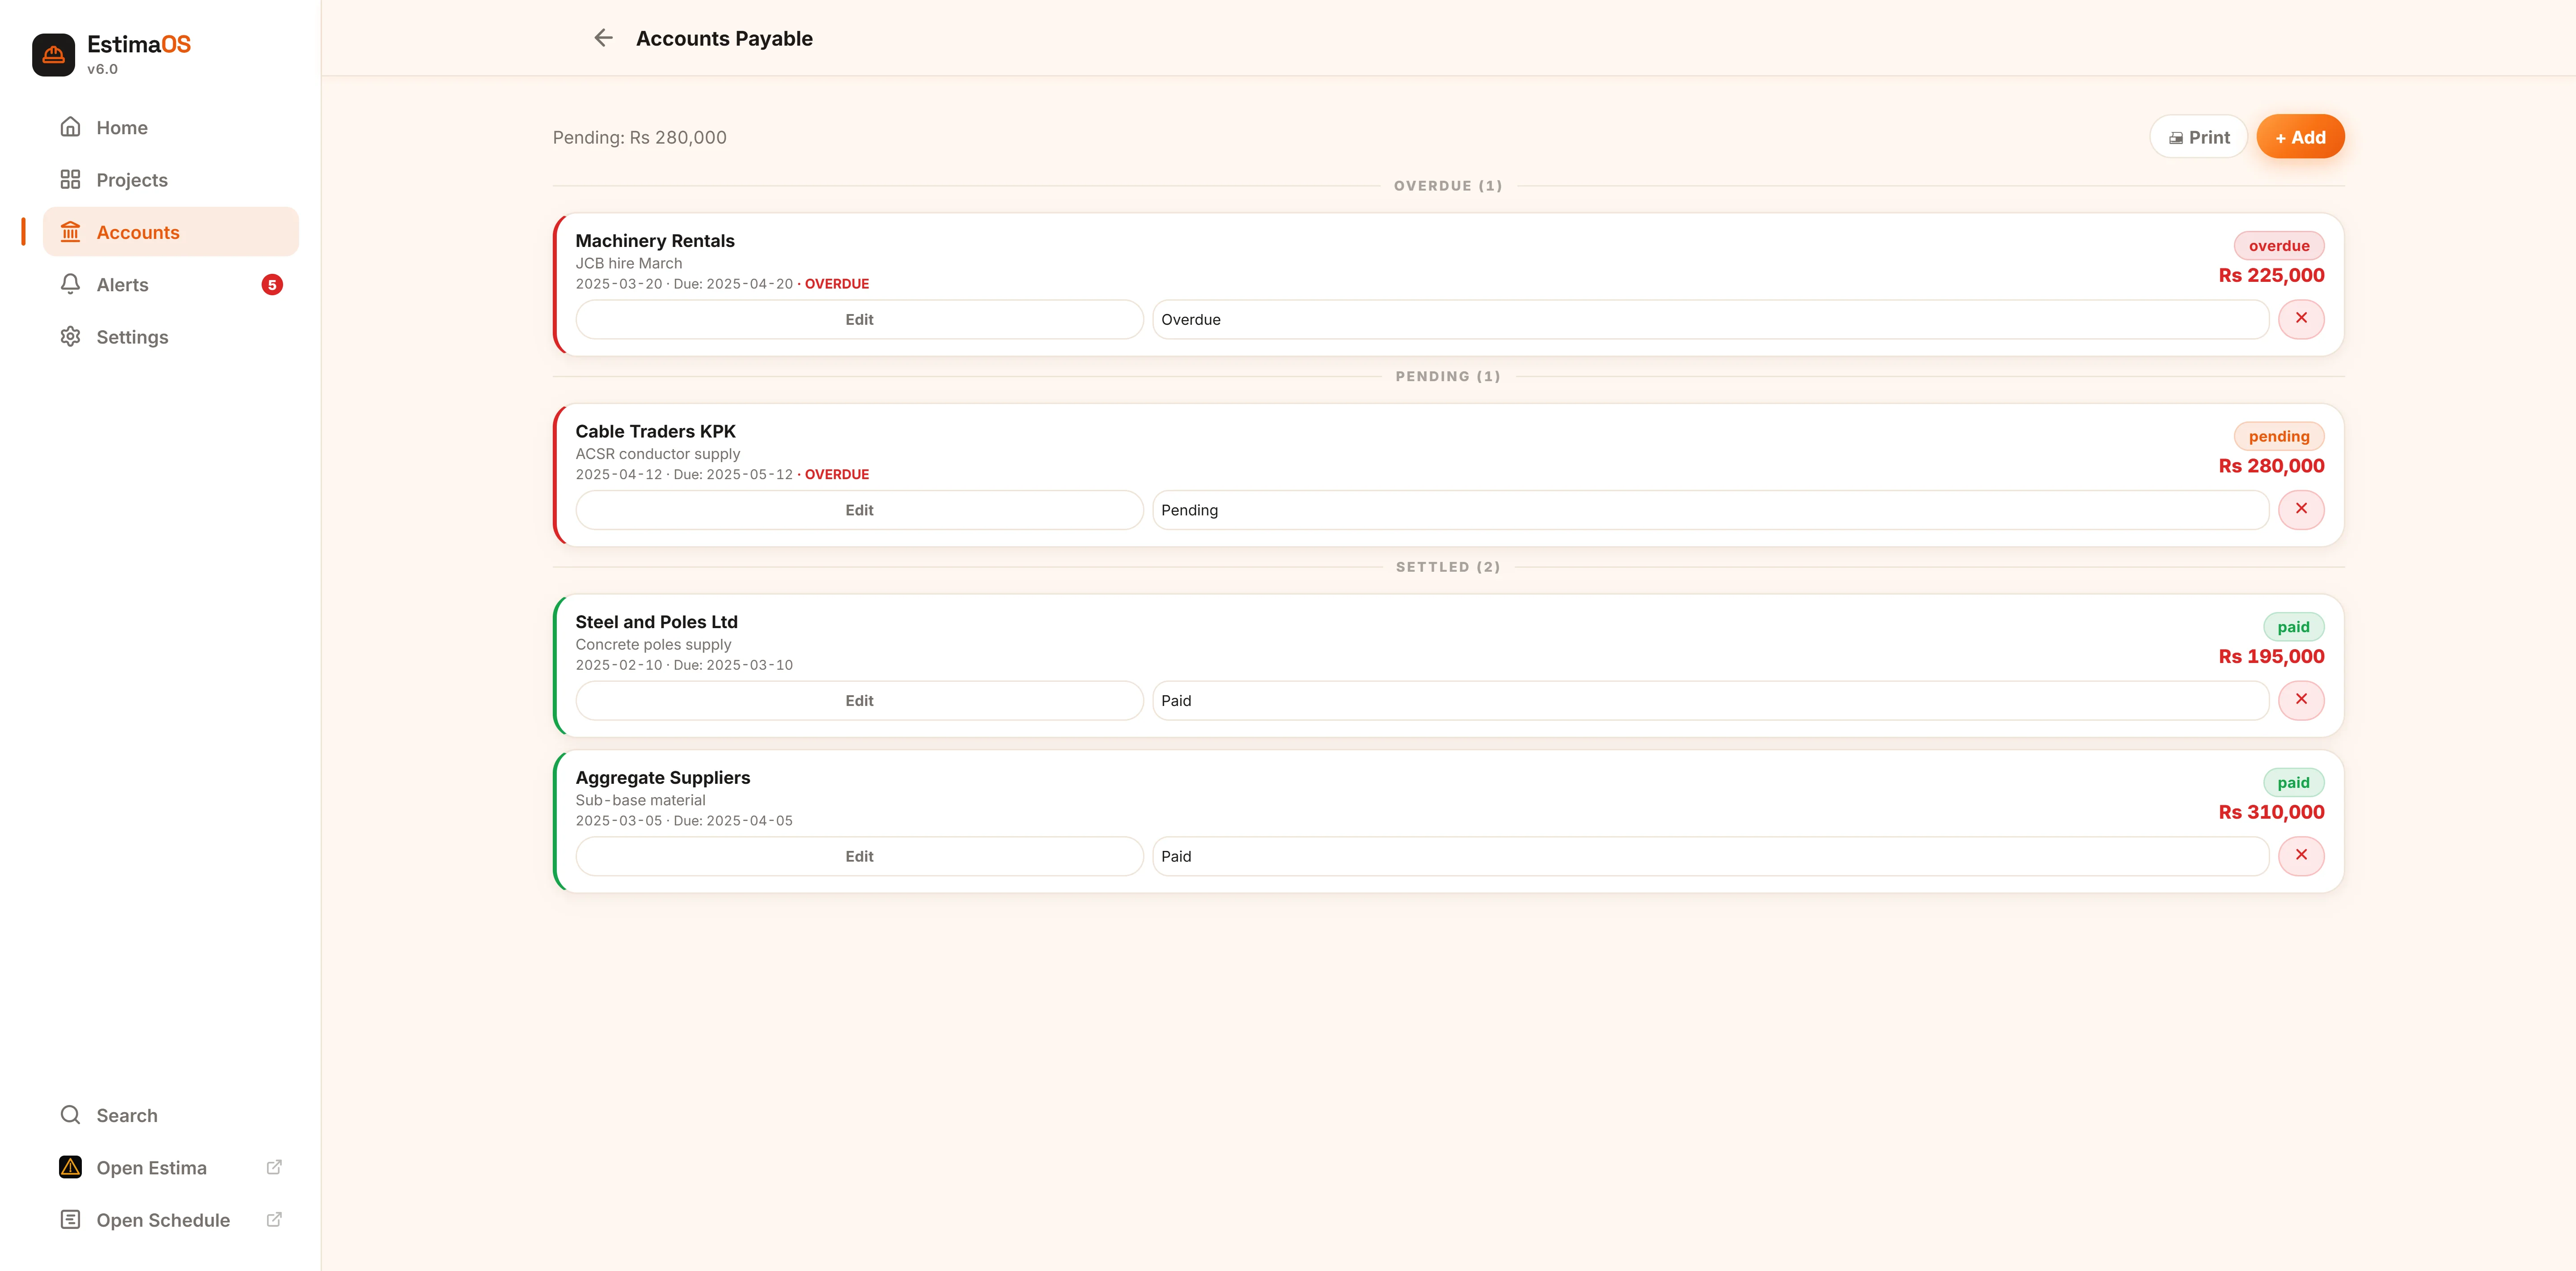Click the EstimaOS hard hat logo
2576x1271 pixels.
point(53,55)
